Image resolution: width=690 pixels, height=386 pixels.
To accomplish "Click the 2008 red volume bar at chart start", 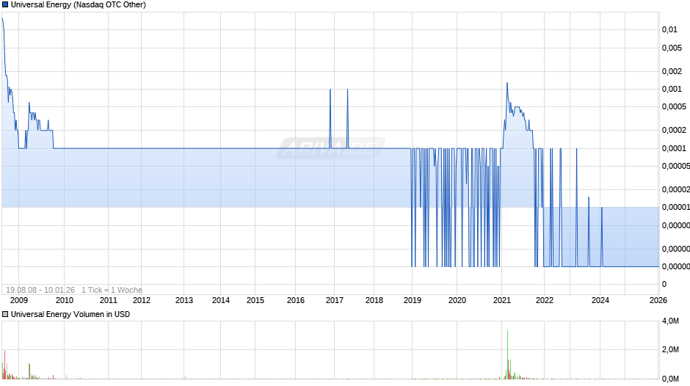I will [x=4, y=365].
